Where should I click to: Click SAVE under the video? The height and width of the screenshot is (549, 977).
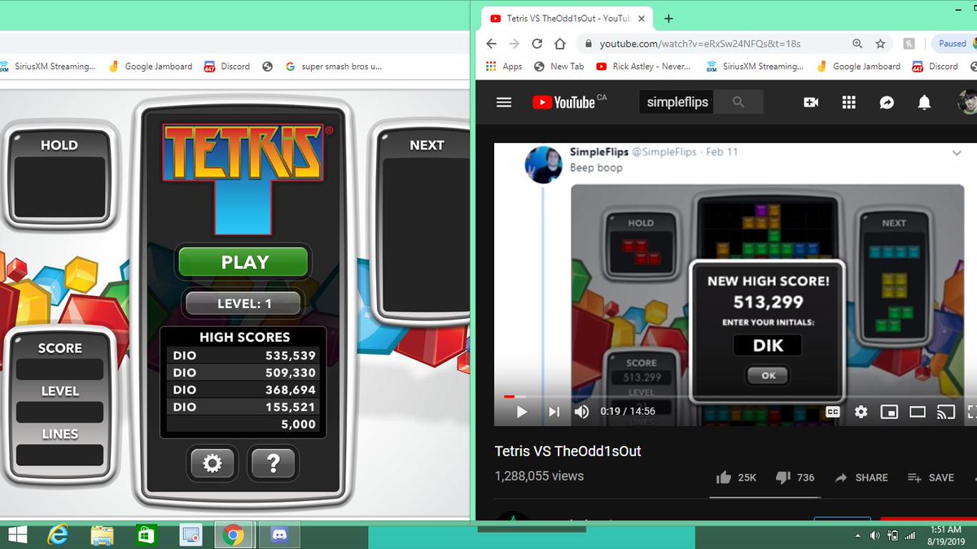point(931,477)
